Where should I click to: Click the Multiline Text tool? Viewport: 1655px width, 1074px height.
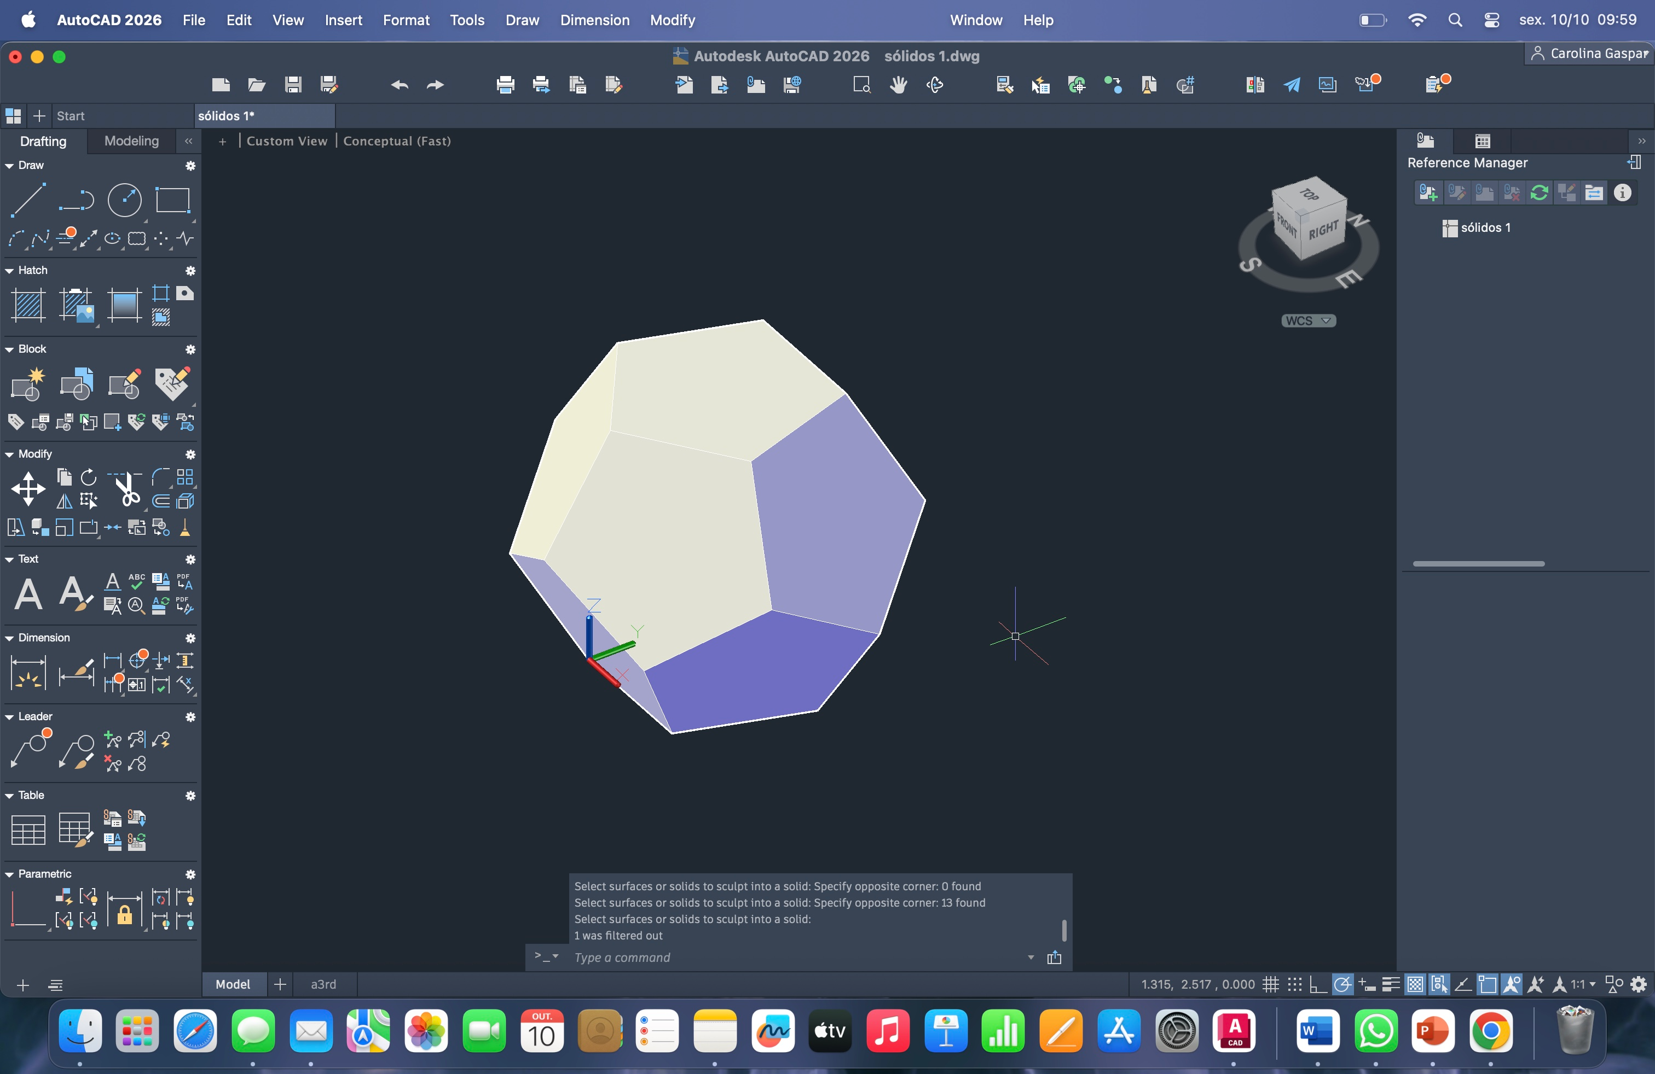(x=28, y=594)
